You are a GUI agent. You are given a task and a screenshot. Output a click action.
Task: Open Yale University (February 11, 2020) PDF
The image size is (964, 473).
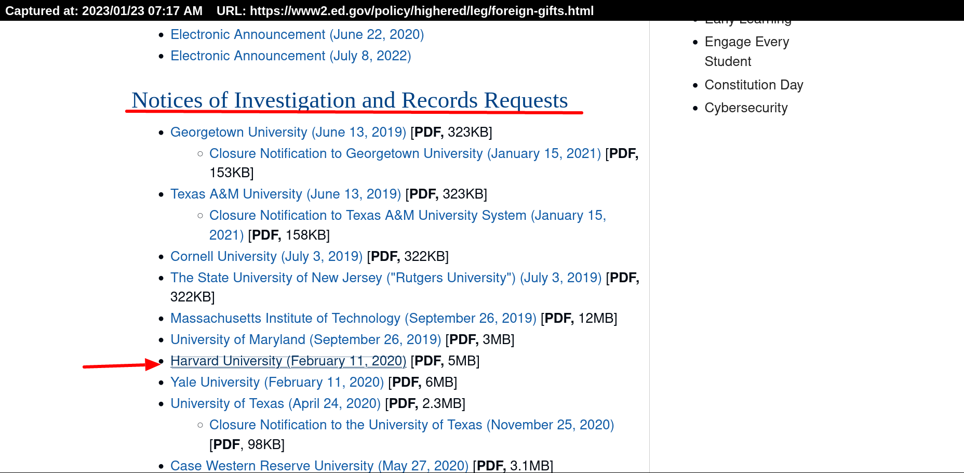[x=277, y=382]
